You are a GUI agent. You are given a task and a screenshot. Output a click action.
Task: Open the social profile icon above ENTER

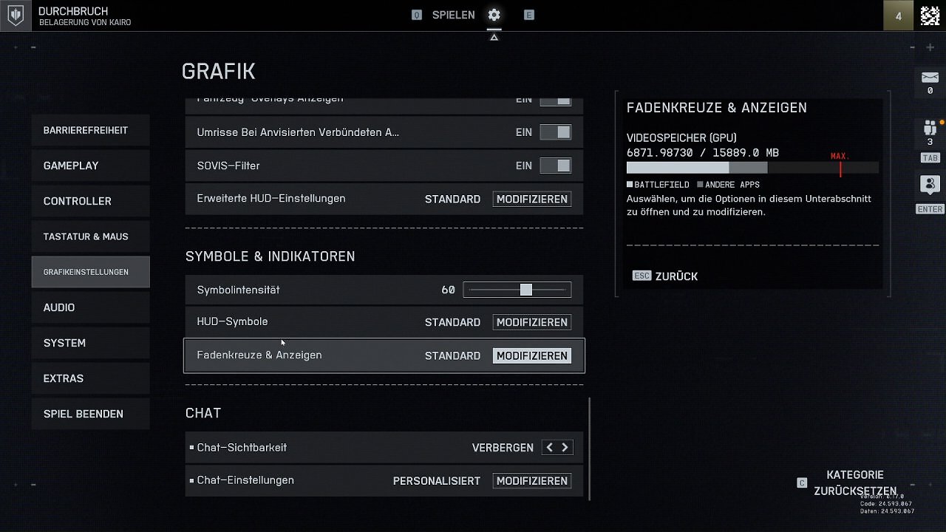[x=930, y=184]
